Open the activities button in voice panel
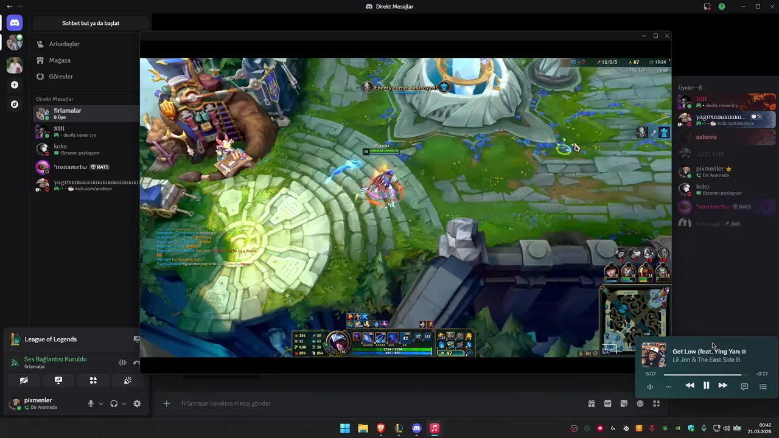This screenshot has height=438, width=779. [x=93, y=380]
